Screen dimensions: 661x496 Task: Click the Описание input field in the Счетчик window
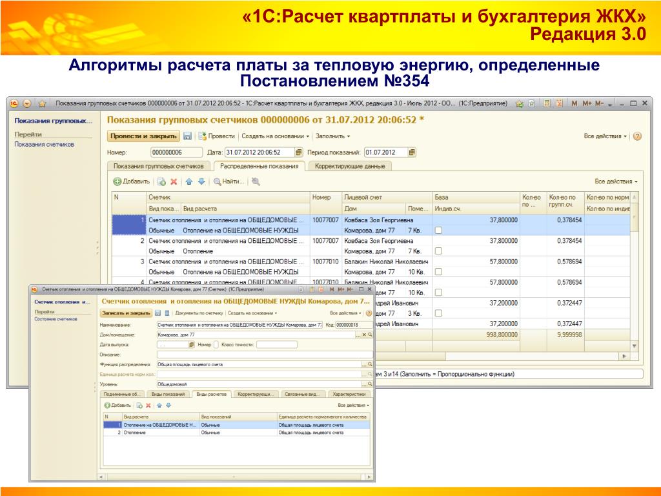point(265,355)
